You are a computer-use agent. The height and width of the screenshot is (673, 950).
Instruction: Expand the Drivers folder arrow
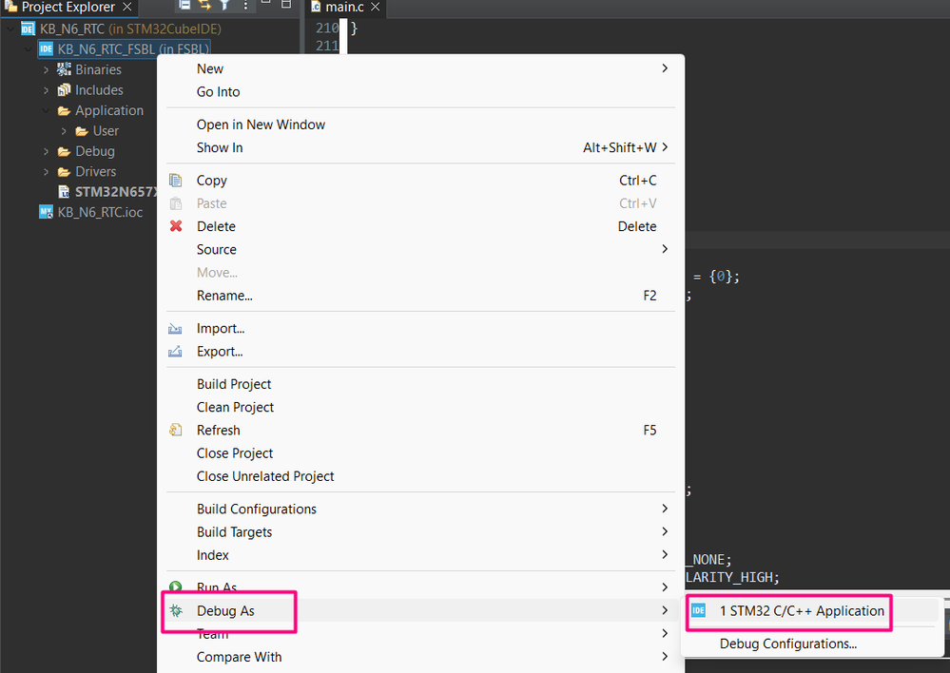[x=46, y=172]
